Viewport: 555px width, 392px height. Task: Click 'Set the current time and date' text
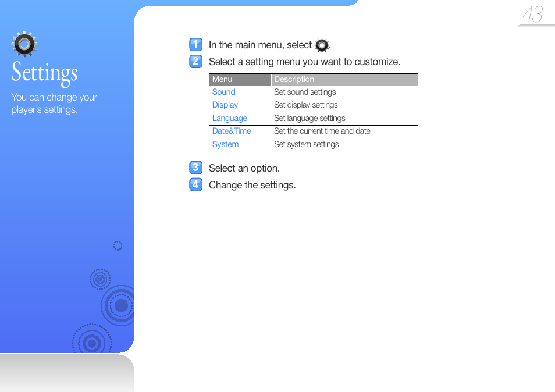tap(322, 131)
